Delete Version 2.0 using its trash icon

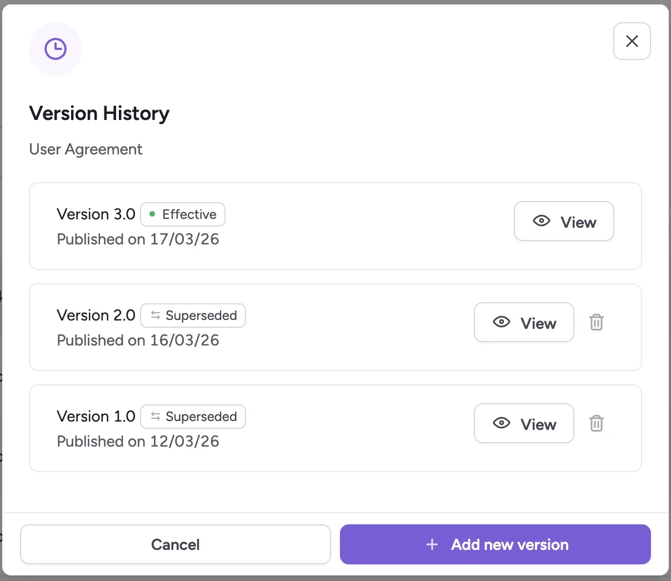tap(597, 322)
